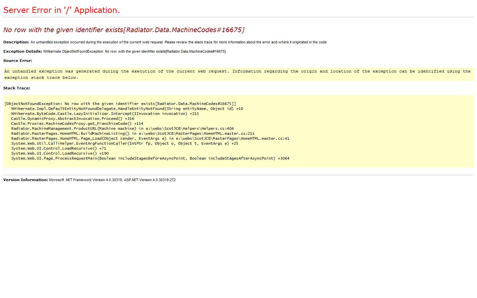This screenshot has width=477, height=298.
Task: Click the yellow source error message box
Action: 237,74
